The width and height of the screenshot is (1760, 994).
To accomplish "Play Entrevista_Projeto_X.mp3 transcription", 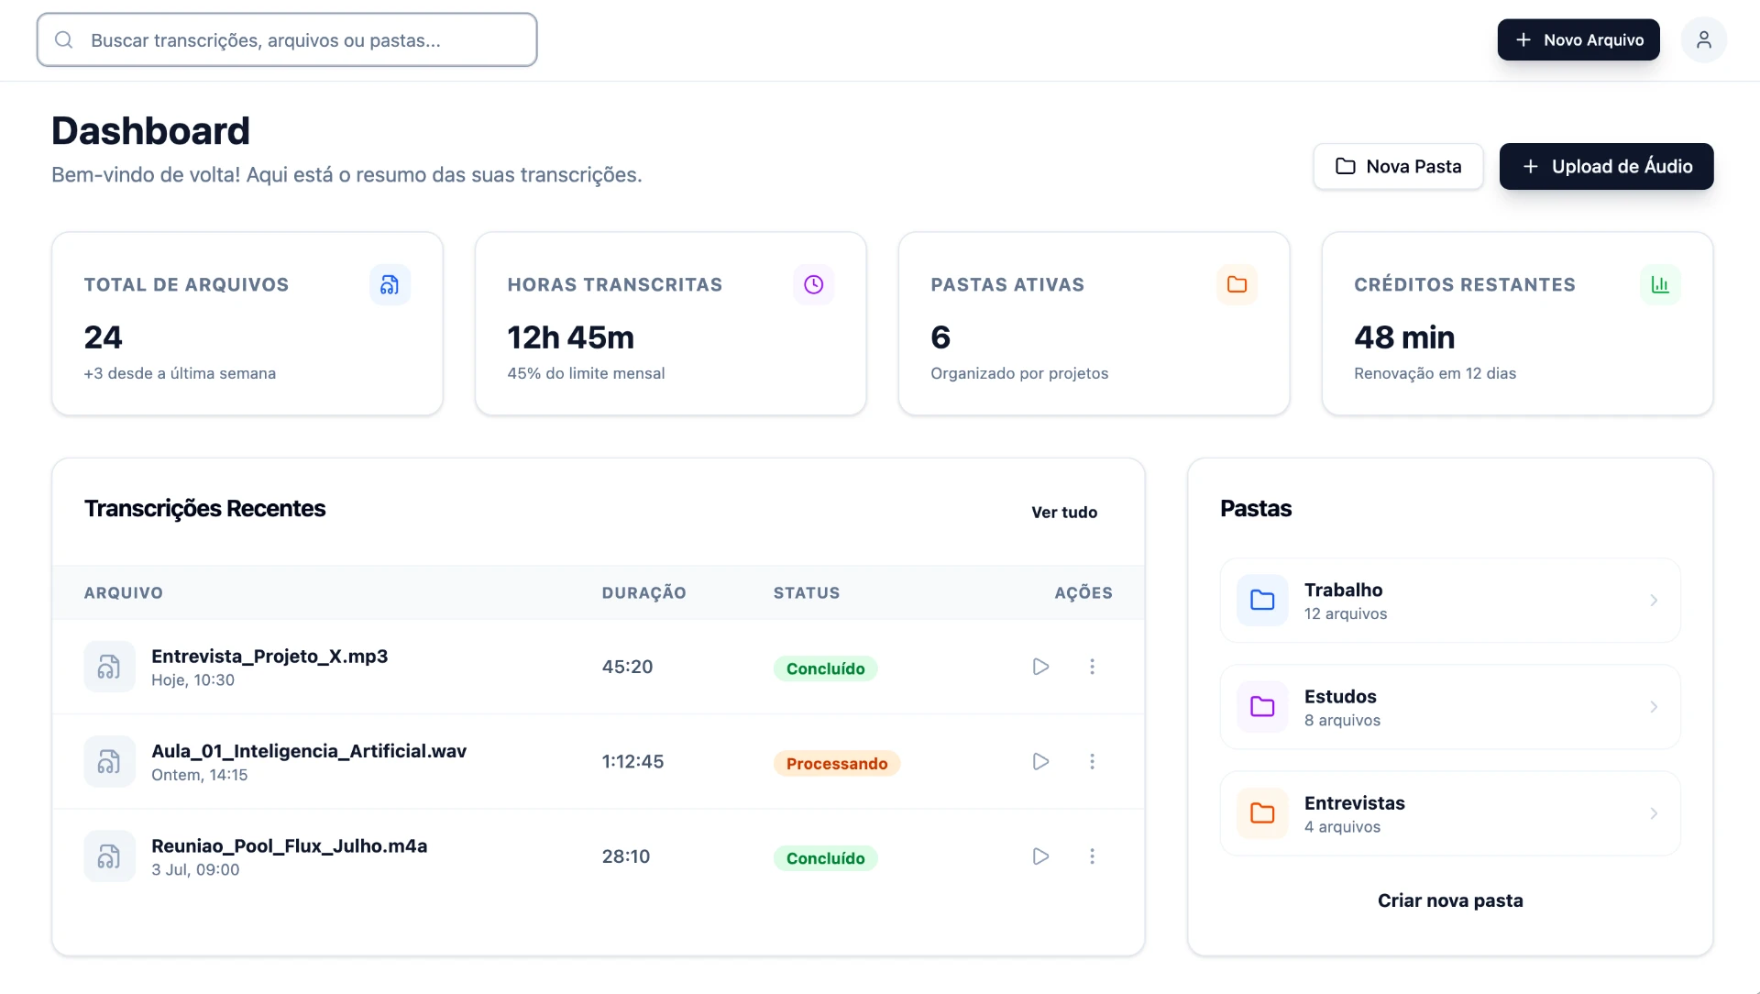I will pos(1040,667).
